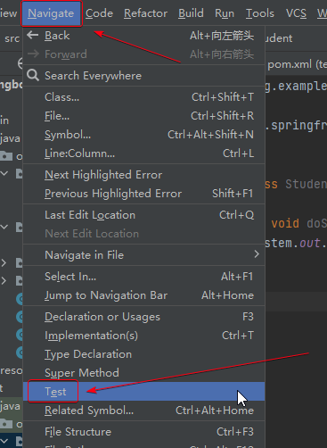Click the 'out' field in editor code
The height and width of the screenshot is (448, 327).
[x=309, y=243]
